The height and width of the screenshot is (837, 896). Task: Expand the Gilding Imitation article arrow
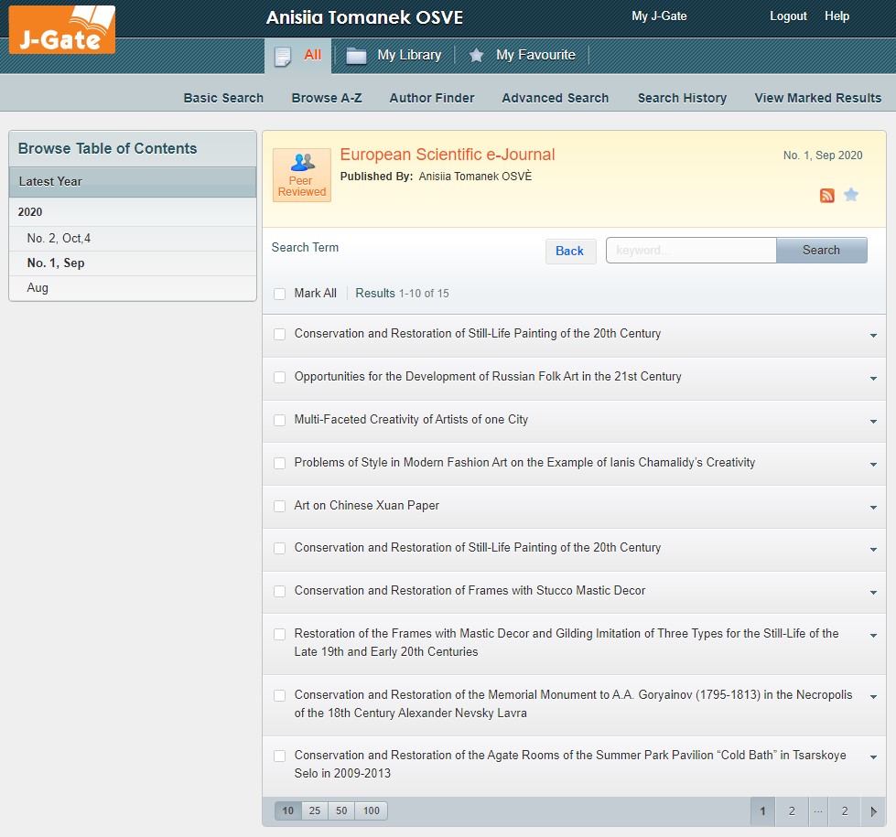873,635
